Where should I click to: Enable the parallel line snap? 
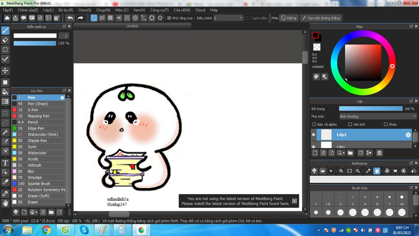[102, 18]
